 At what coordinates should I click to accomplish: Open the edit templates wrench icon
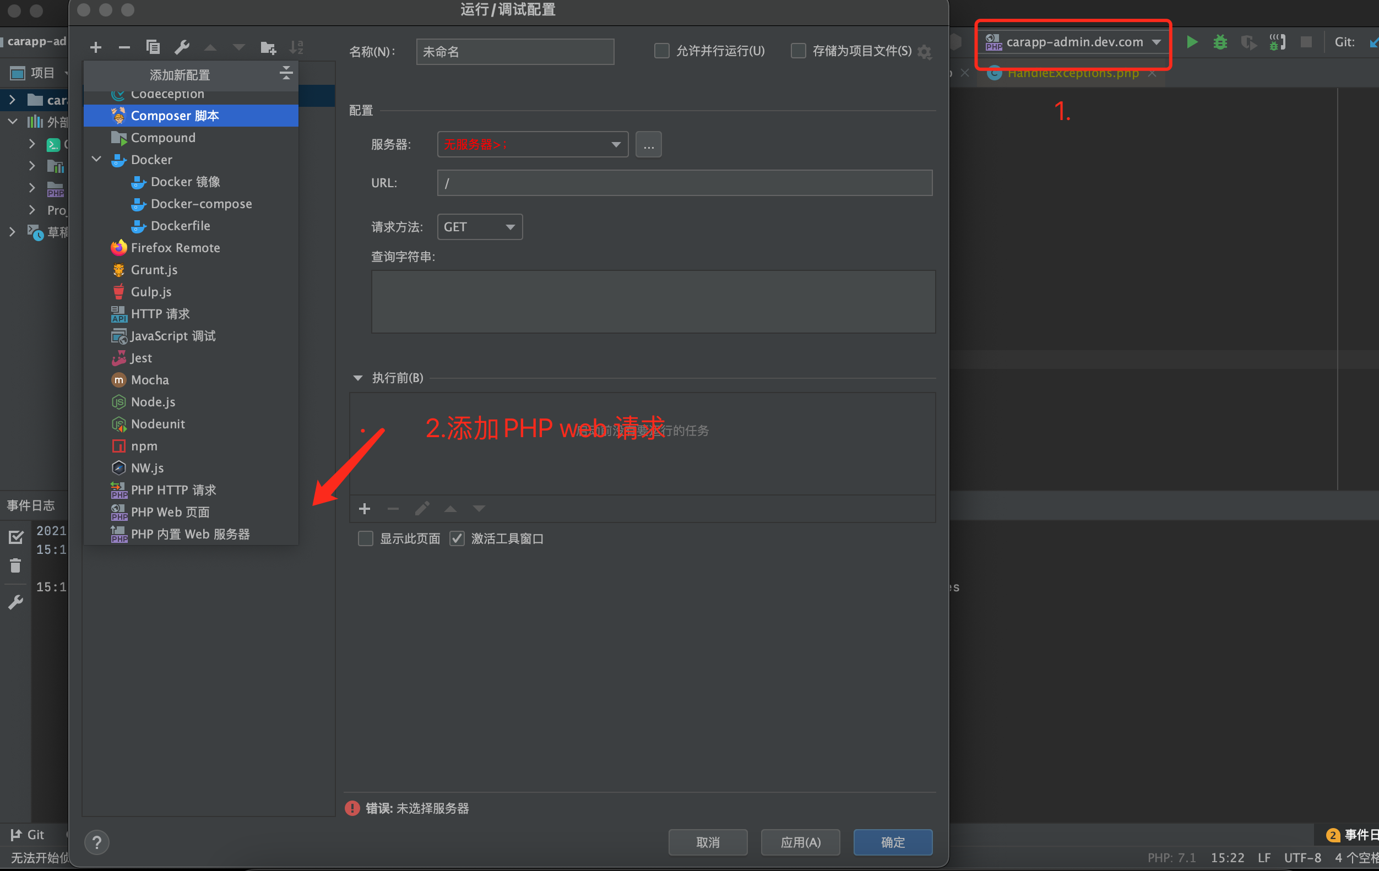click(182, 47)
